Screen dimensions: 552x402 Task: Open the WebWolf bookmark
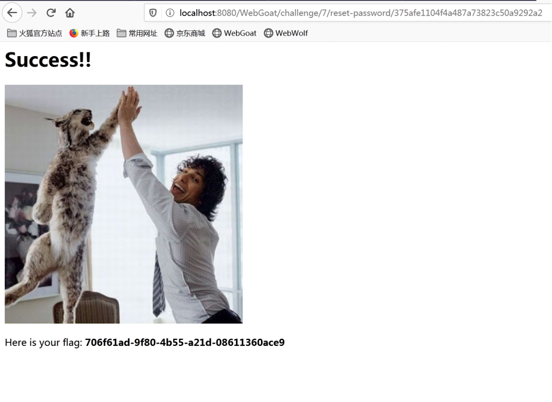286,33
